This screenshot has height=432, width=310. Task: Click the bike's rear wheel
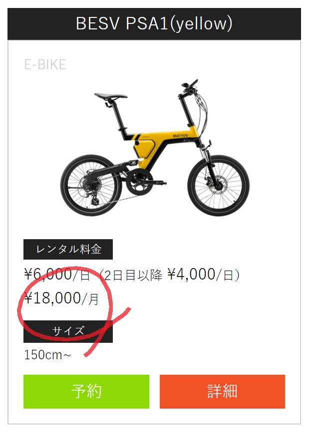point(91,185)
